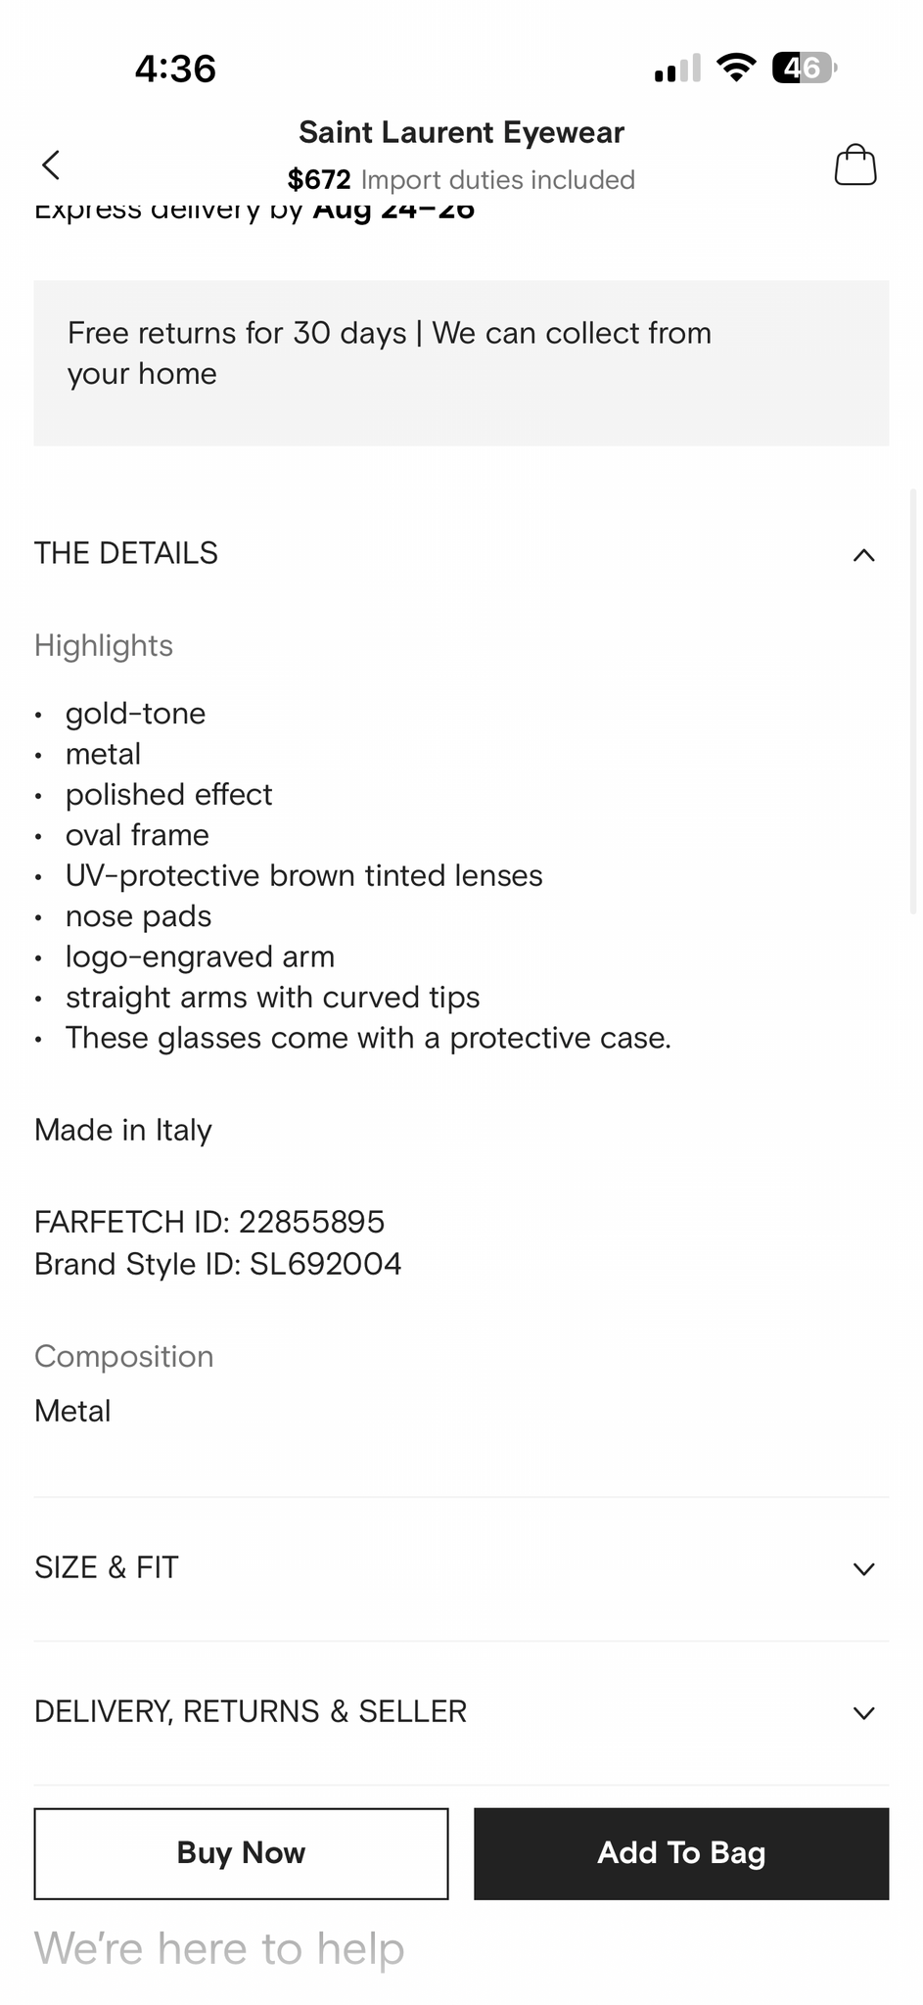
Task: Click the Add To Bag button
Action: [x=681, y=1853]
